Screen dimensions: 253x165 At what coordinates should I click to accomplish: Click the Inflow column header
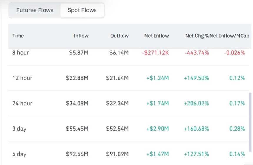tap(81, 36)
